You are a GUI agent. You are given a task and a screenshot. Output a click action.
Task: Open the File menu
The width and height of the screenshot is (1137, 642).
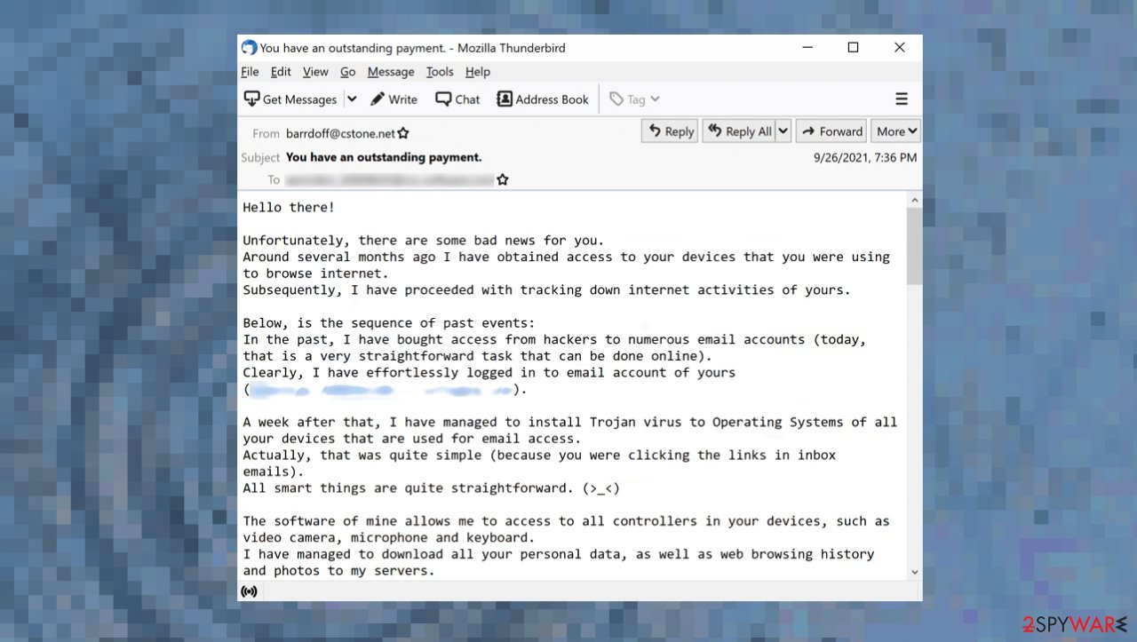coord(250,72)
